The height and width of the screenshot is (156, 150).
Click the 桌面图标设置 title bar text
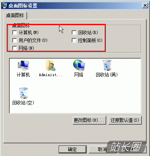(x=23, y=6)
